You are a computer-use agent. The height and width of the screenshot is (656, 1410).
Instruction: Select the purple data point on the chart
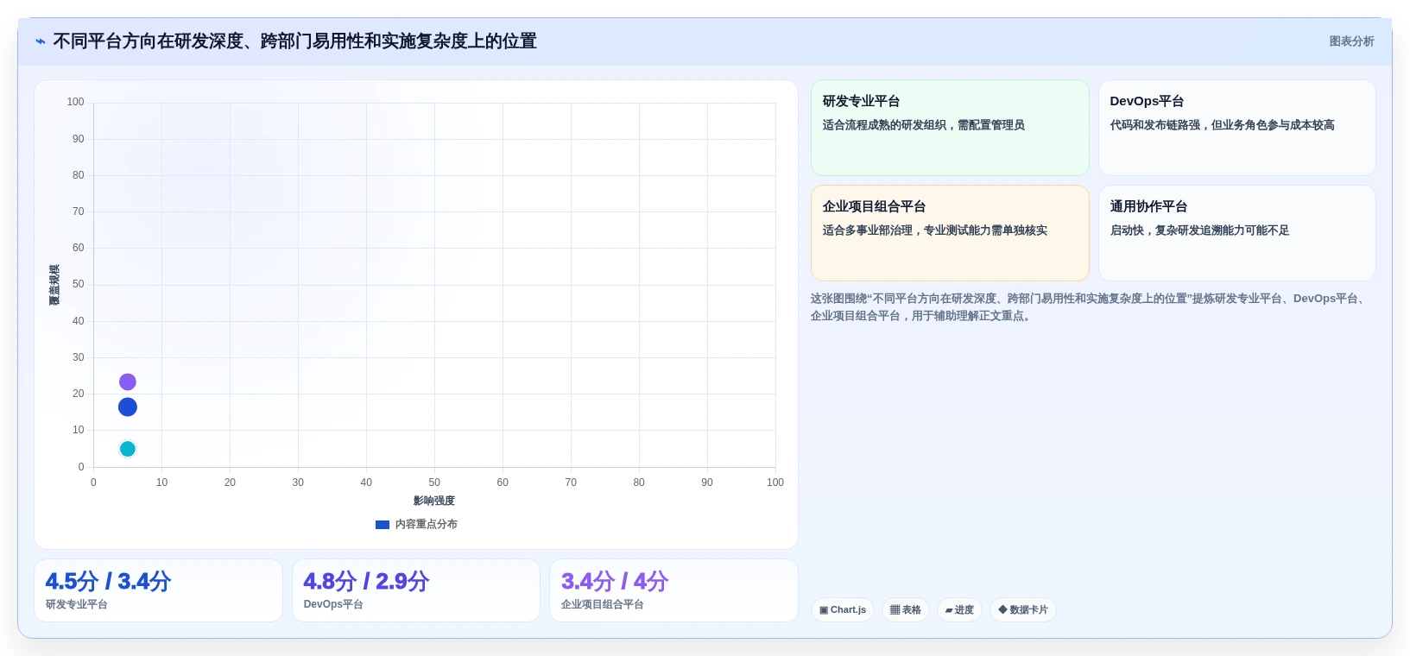tap(128, 382)
